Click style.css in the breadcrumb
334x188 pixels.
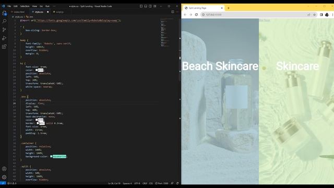[x=19, y=17]
